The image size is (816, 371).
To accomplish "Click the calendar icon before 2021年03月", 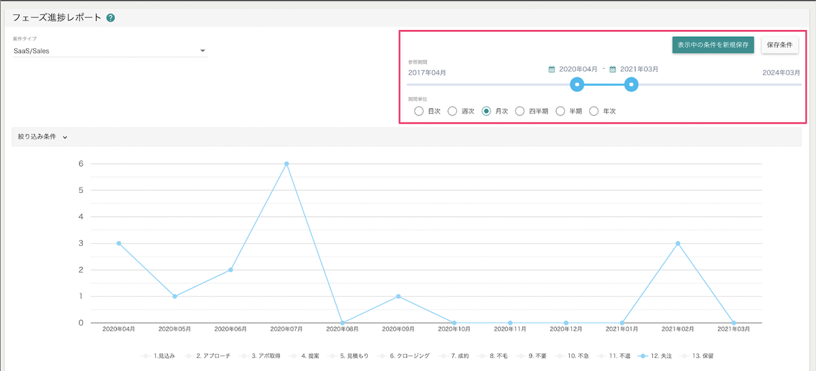I will (x=612, y=69).
